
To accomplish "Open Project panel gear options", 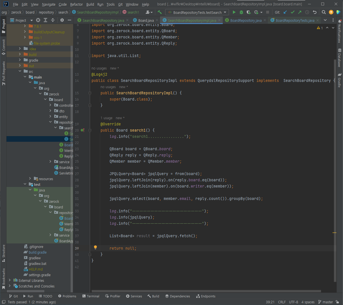I will click(x=62, y=20).
